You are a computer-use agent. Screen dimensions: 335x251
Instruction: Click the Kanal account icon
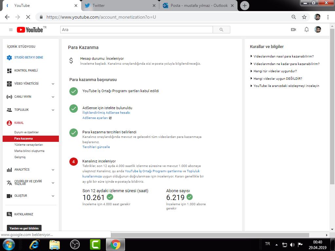(x=9, y=123)
